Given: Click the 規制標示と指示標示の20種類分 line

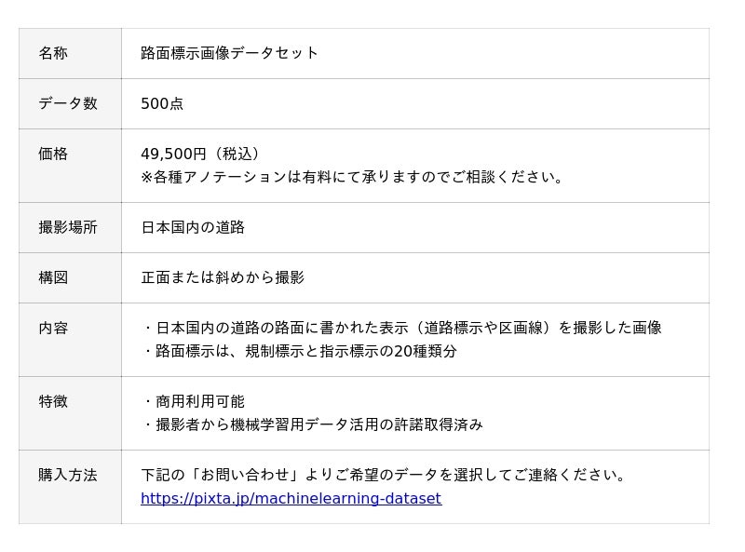Looking at the screenshot, I should (x=300, y=352).
